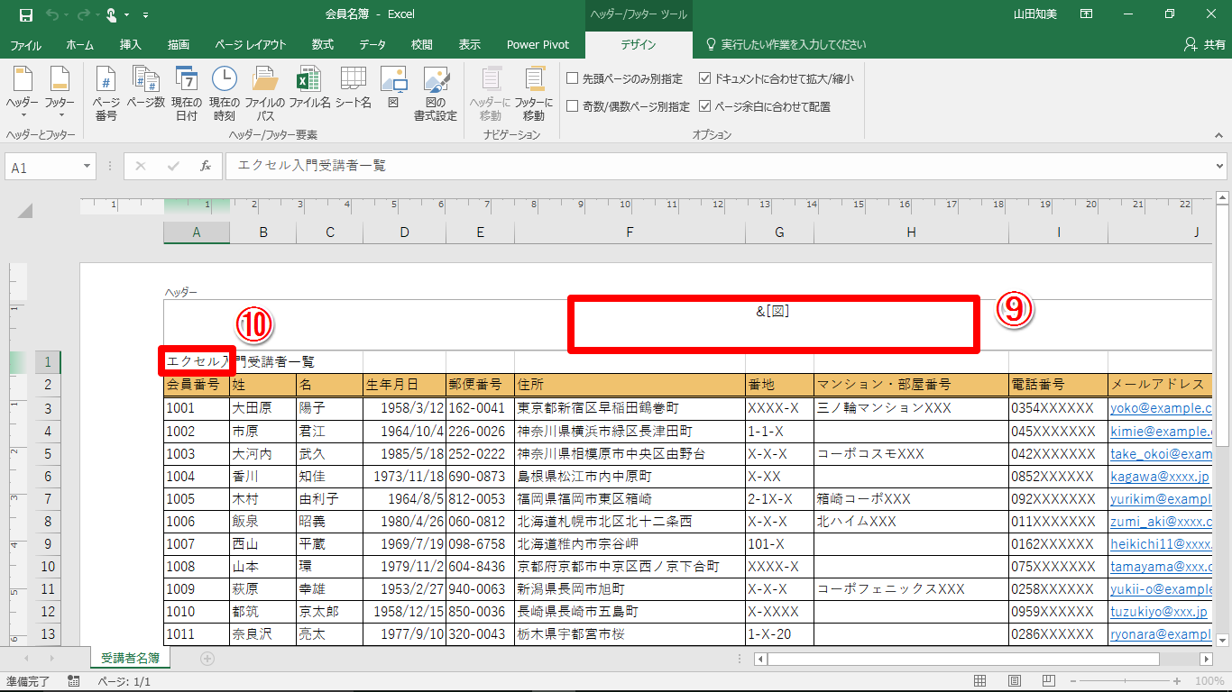Click the 実行したい作業を入力してください search box

(786, 44)
